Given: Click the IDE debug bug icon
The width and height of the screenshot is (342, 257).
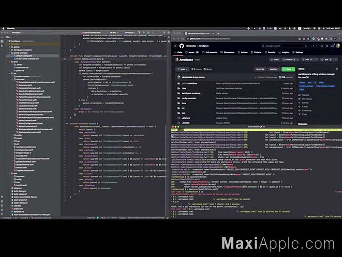Looking at the screenshot, I should (149, 33).
